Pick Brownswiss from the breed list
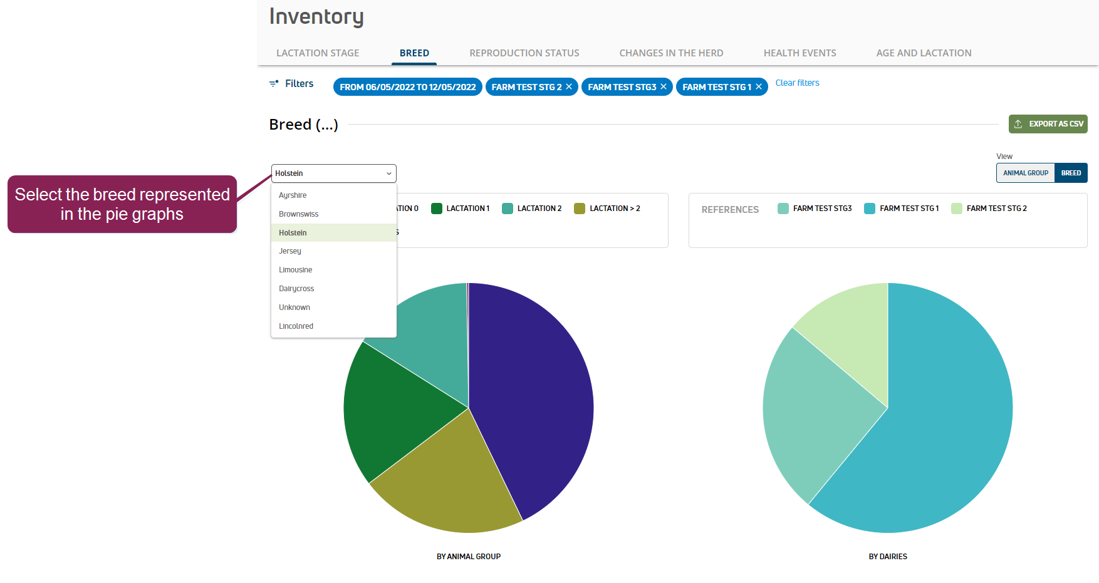 coord(298,214)
